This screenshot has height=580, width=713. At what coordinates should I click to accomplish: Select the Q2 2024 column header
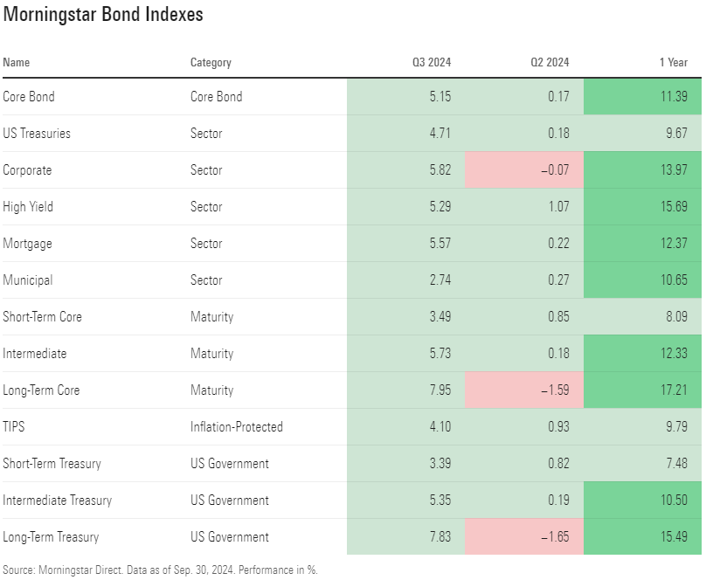coord(550,63)
